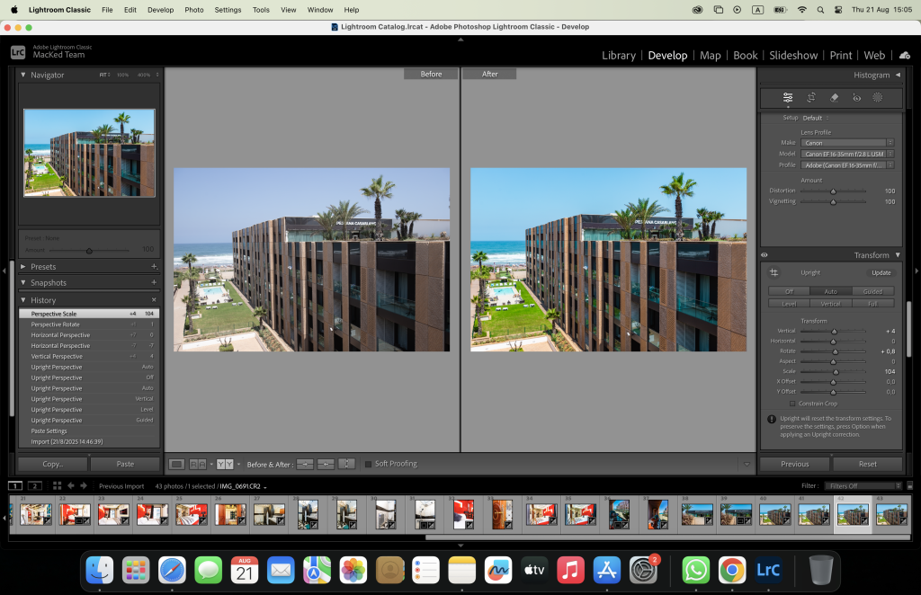Viewport: 921px width, 595px height.
Task: Collapse the Snapshots panel
Action: pyautogui.click(x=22, y=282)
